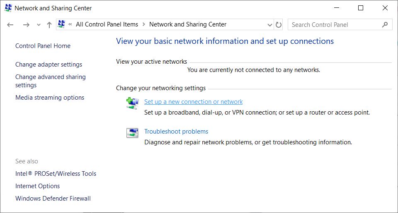The width and height of the screenshot is (398, 213).
Task: Click the Search Control Panel field
Action: point(334,25)
